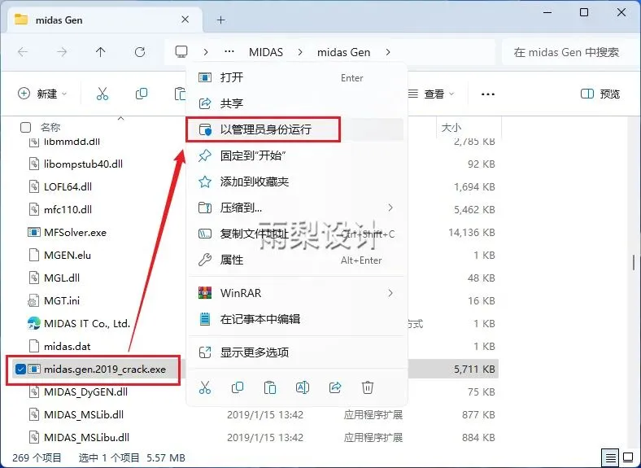The width and height of the screenshot is (641, 468).
Task: Expand the chevron after the MIDAS breadcrumb
Action: pos(300,52)
